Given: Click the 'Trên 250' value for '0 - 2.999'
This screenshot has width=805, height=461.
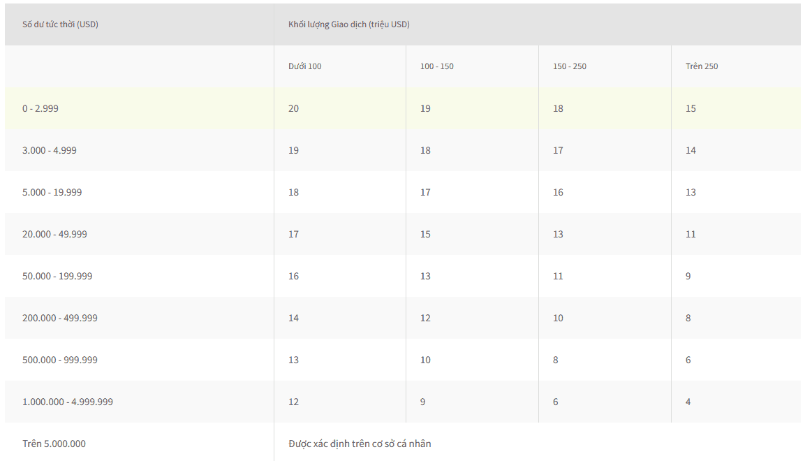Looking at the screenshot, I should click(x=690, y=108).
